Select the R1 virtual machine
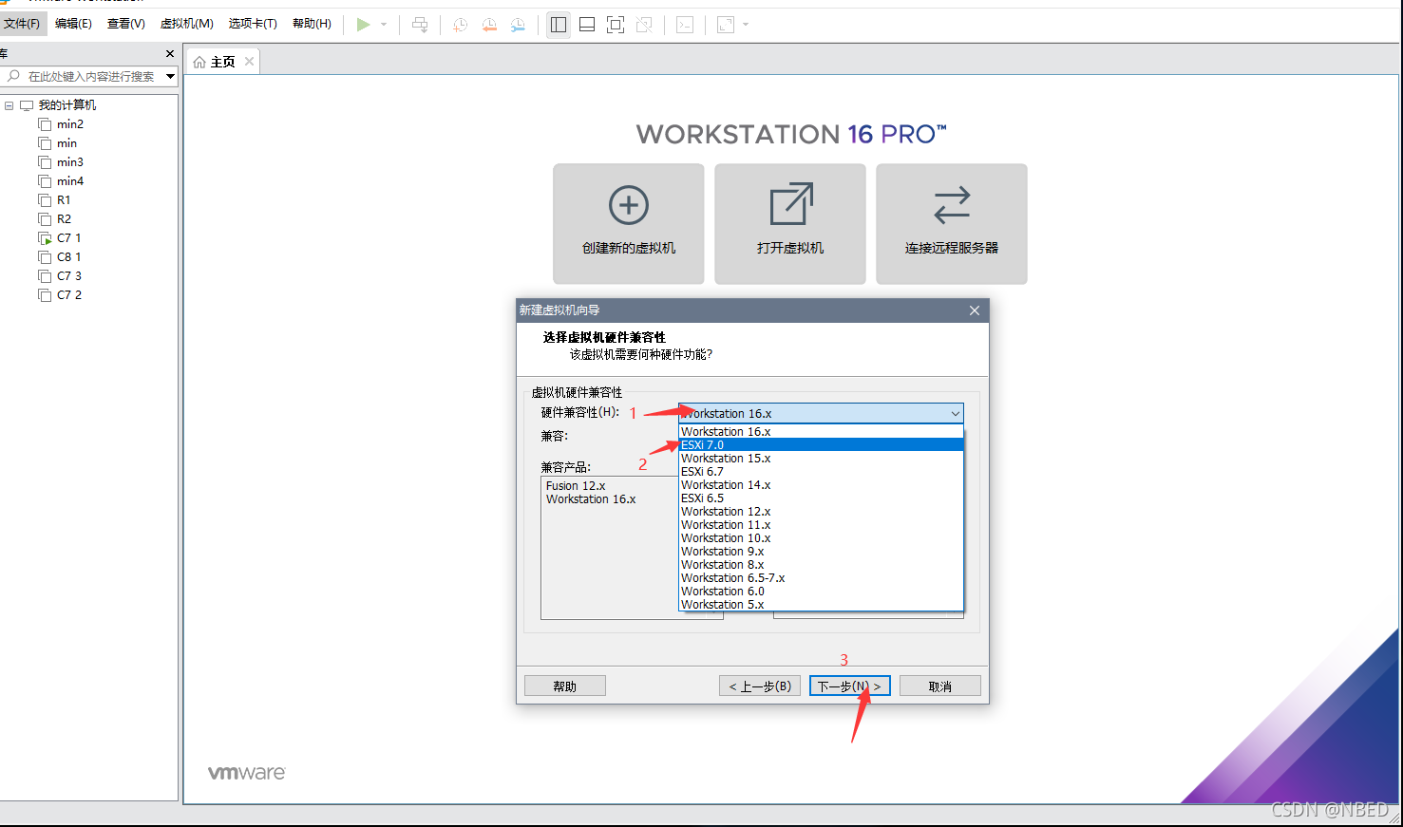The width and height of the screenshot is (1403, 827). 64,200
